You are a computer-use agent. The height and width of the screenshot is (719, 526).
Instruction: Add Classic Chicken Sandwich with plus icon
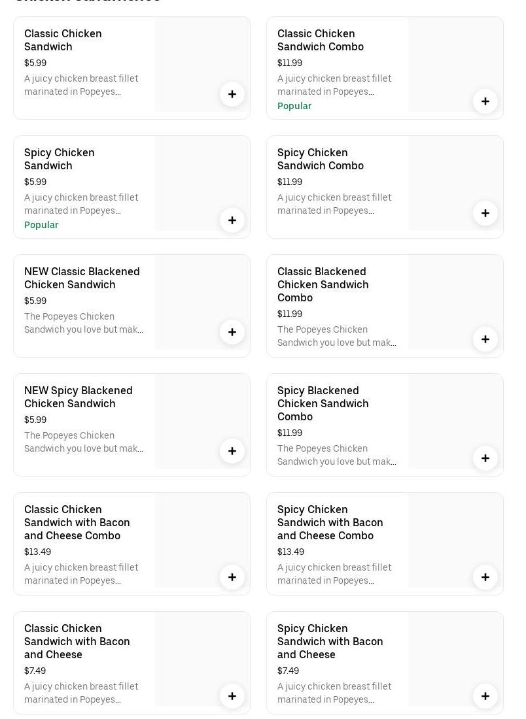[232, 94]
